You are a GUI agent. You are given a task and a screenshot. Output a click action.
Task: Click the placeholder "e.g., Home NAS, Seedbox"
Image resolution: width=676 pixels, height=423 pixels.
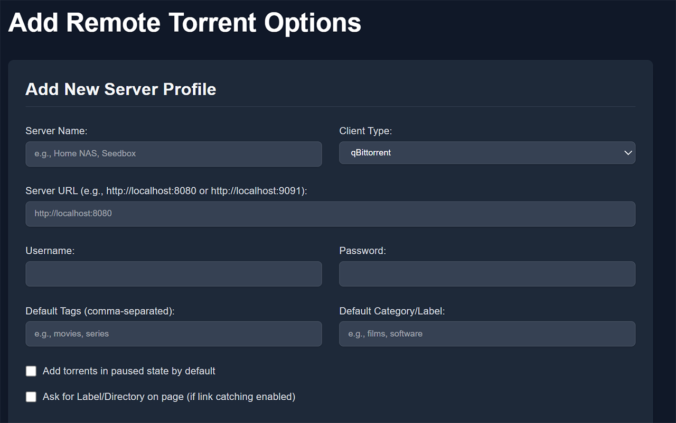tap(85, 153)
